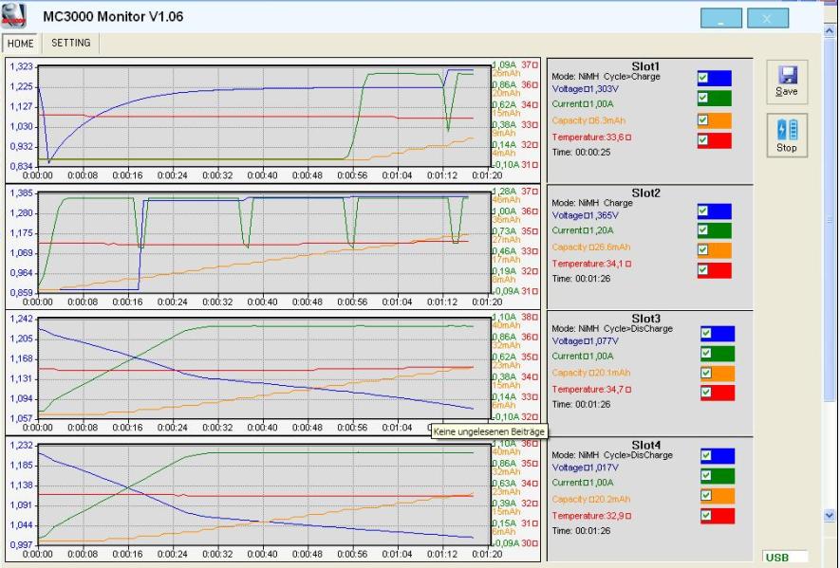The image size is (840, 568).
Task: Click Slot1 capacity orange color swatch
Action: 714,119
